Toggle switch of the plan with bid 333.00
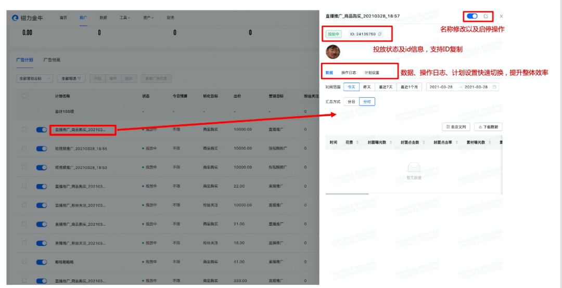The height and width of the screenshot is (288, 562). coord(42,281)
